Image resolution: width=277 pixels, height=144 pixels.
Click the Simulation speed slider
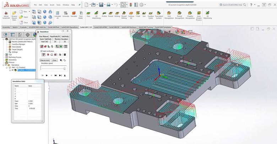point(53,68)
